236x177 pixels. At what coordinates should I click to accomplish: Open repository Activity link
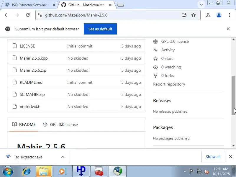[168, 50]
